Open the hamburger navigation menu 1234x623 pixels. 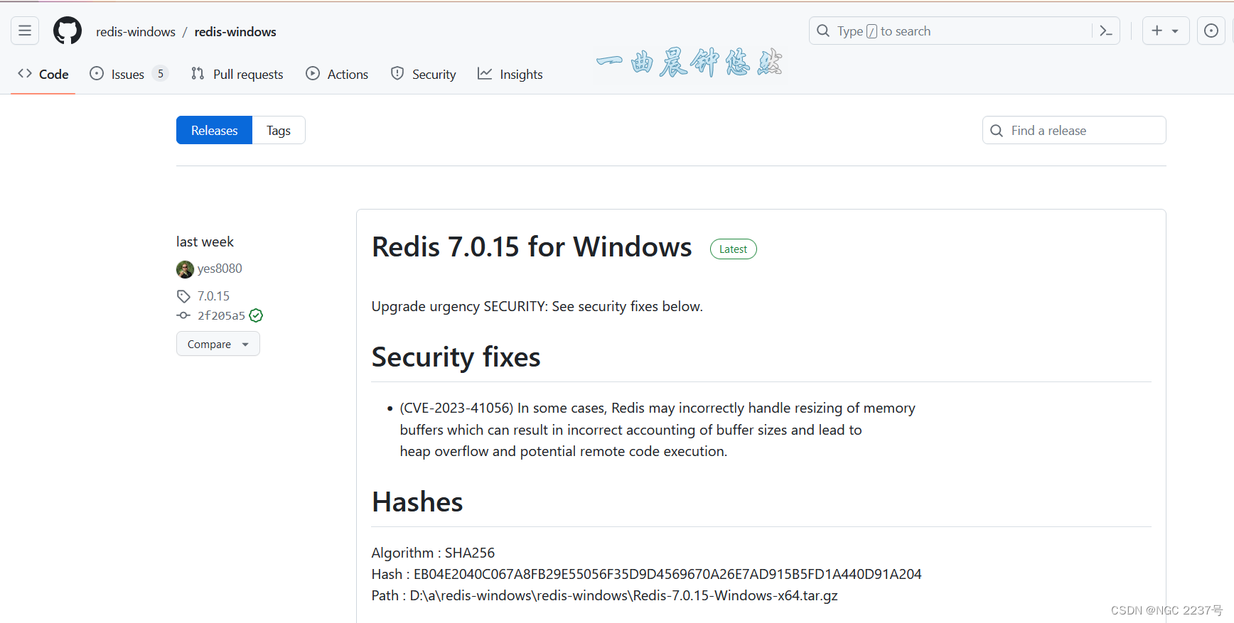[25, 31]
